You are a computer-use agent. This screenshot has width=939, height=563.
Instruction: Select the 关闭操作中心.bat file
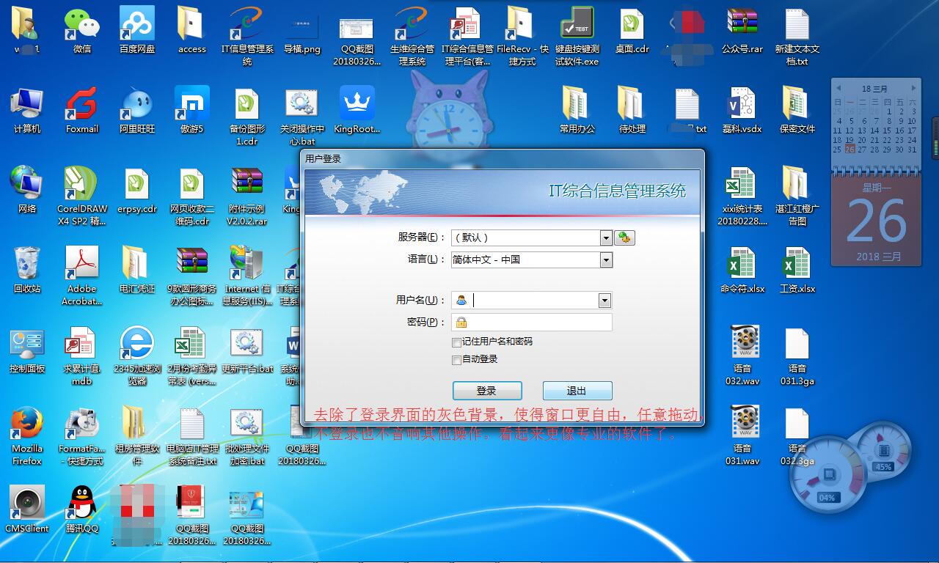[x=302, y=117]
